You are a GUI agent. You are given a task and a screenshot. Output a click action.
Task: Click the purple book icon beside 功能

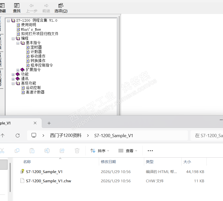point(18,74)
